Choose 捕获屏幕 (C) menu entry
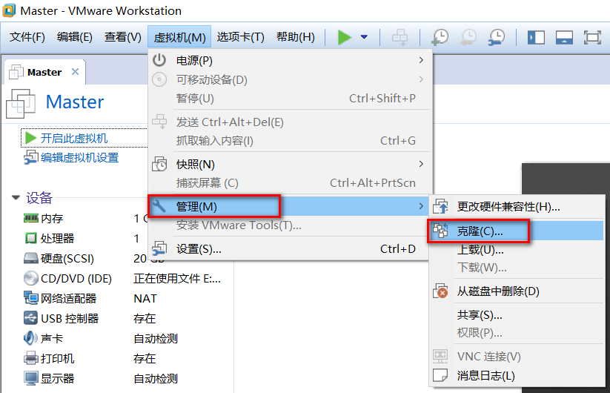The width and height of the screenshot is (610, 393). pyautogui.click(x=291, y=183)
